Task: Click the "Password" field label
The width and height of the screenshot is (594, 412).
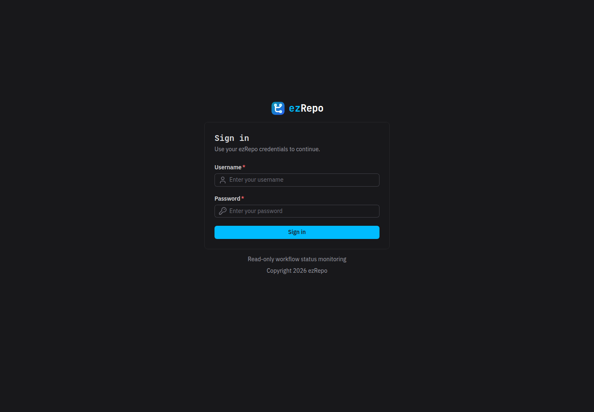Action: point(227,199)
